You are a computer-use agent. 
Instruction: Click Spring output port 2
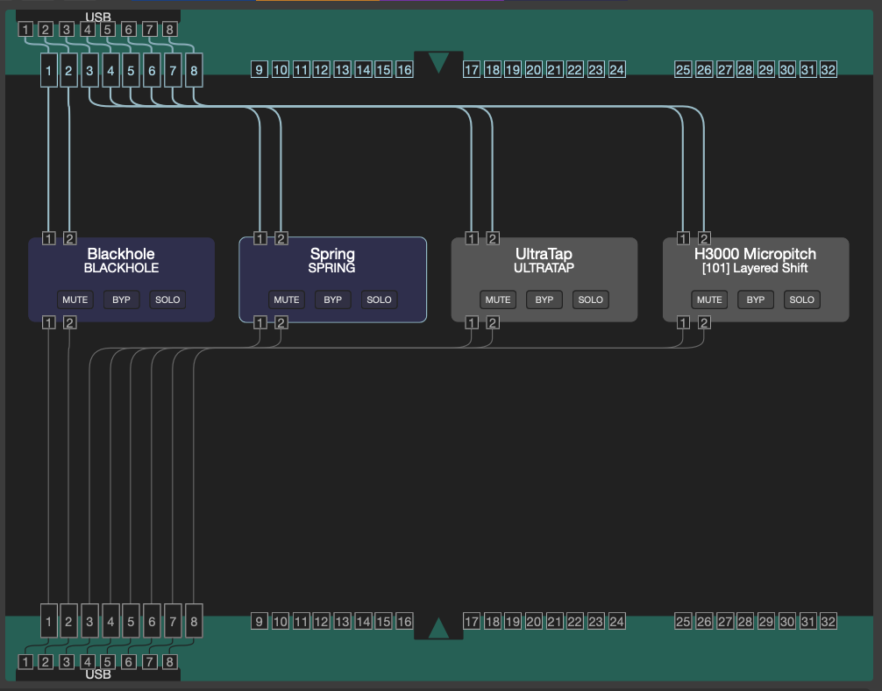(281, 322)
